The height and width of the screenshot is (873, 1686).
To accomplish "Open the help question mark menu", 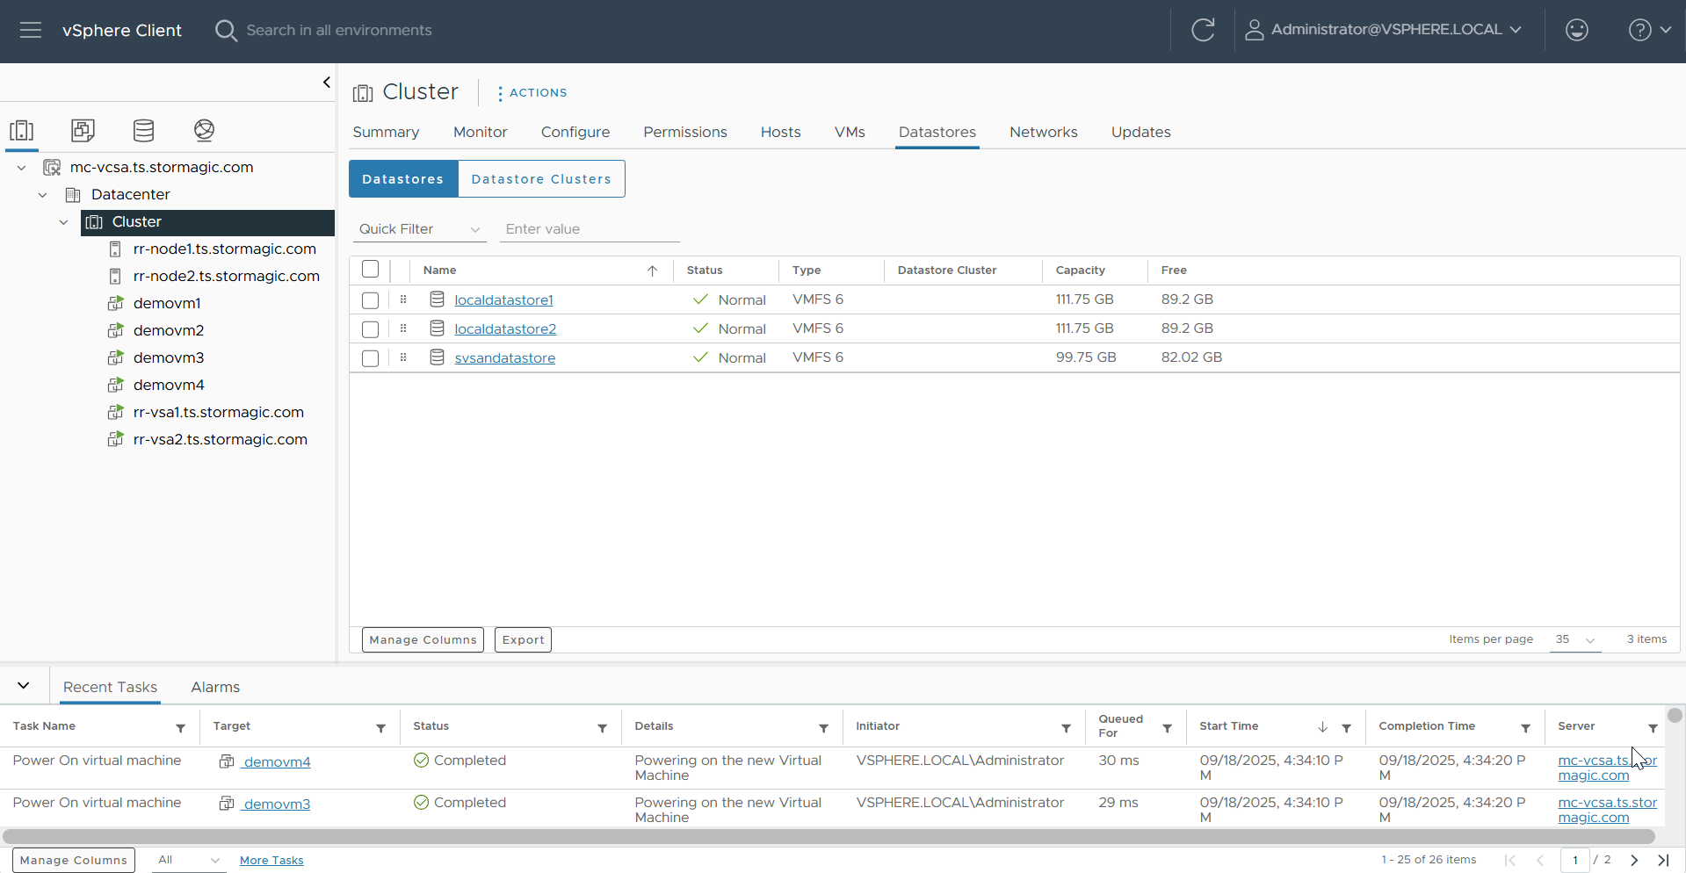I will coord(1649,30).
